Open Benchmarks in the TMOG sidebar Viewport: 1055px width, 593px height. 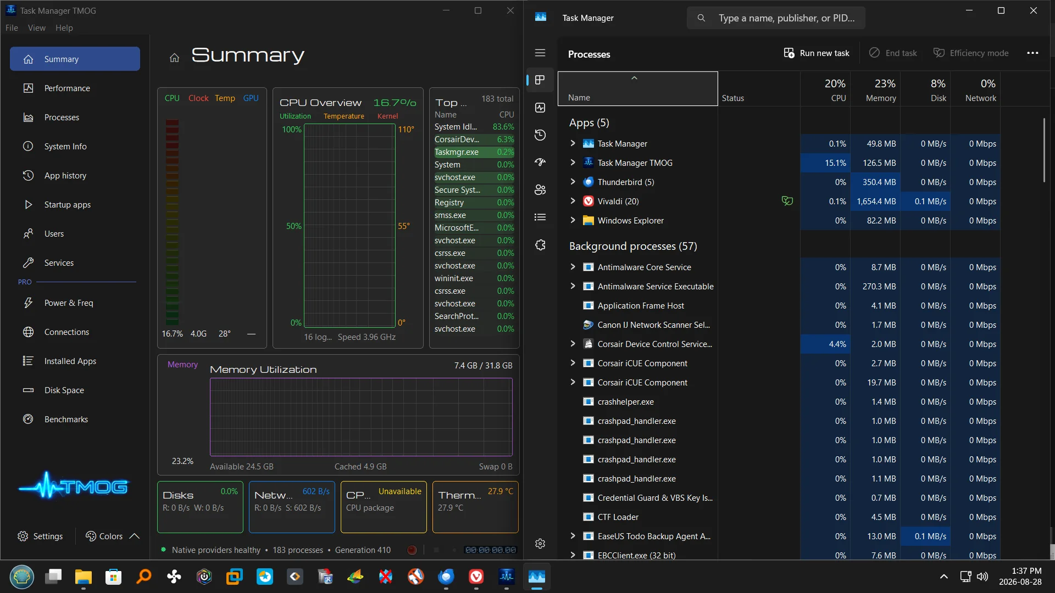tap(75, 419)
